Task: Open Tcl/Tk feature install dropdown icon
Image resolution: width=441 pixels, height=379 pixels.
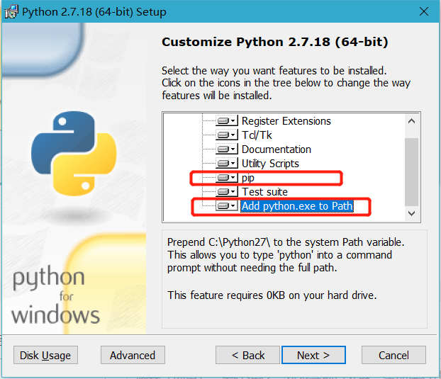Action: pyautogui.click(x=227, y=135)
